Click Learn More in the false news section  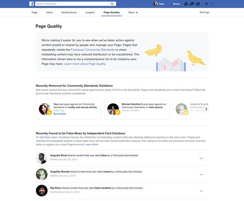[x=91, y=144]
